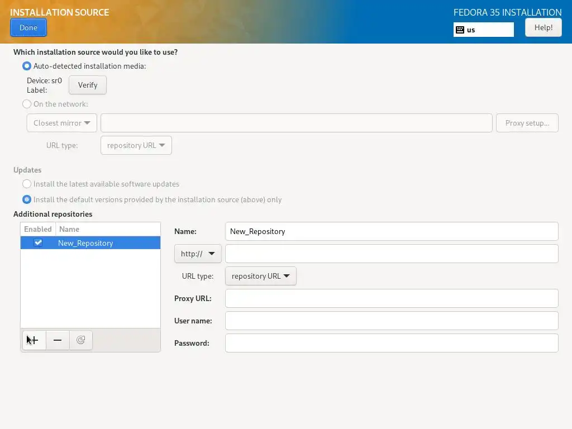Click the Name column header
The width and height of the screenshot is (572, 429).
[x=108, y=229]
